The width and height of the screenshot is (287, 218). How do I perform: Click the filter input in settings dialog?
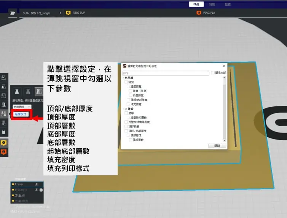click(166, 73)
